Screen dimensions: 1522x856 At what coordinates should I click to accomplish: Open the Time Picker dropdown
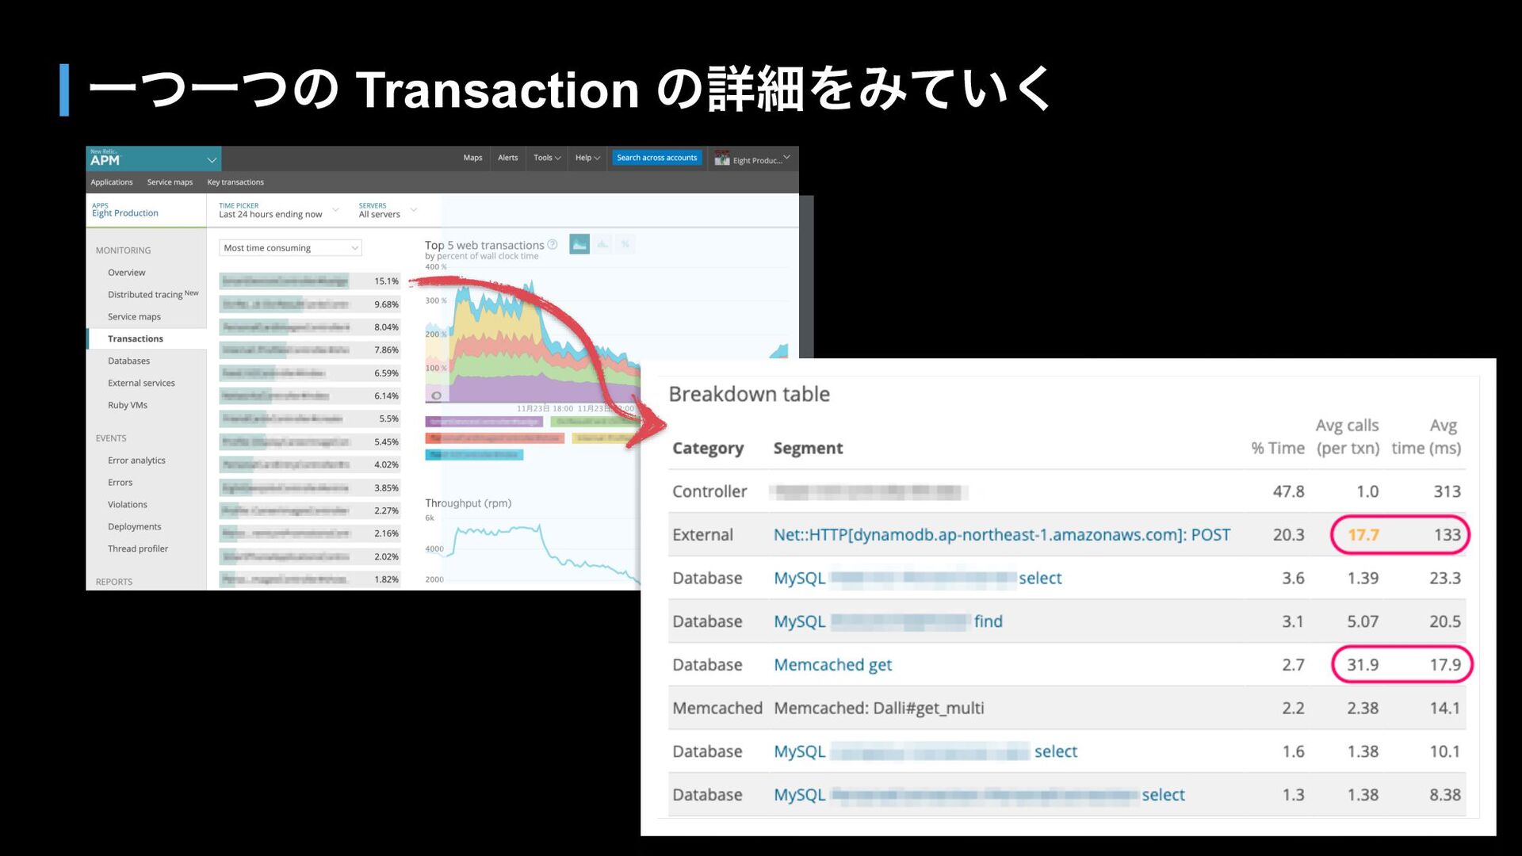click(278, 211)
